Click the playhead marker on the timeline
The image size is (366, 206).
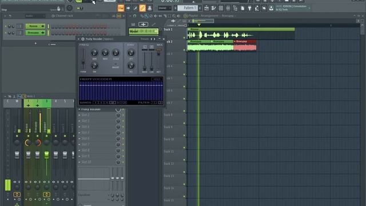pos(199,25)
